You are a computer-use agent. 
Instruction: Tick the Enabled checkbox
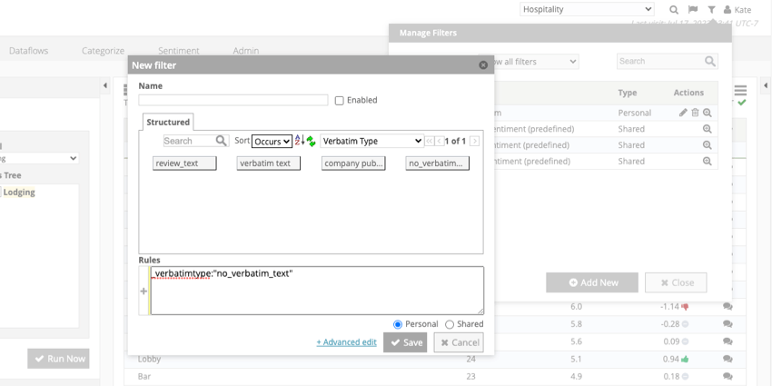(x=340, y=101)
